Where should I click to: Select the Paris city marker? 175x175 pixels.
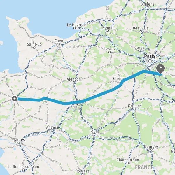pos(150,61)
